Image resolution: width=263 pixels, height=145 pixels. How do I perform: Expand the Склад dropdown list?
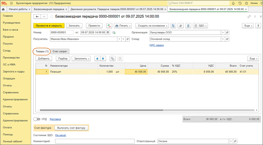223,39
